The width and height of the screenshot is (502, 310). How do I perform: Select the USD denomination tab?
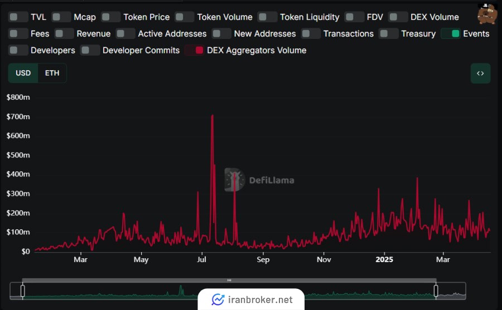pyautogui.click(x=23, y=73)
